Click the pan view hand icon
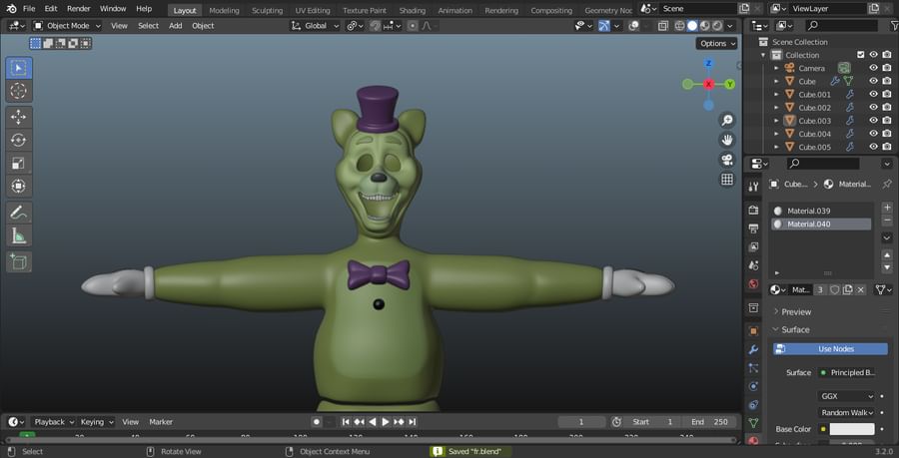This screenshot has width=899, height=458. coord(727,140)
